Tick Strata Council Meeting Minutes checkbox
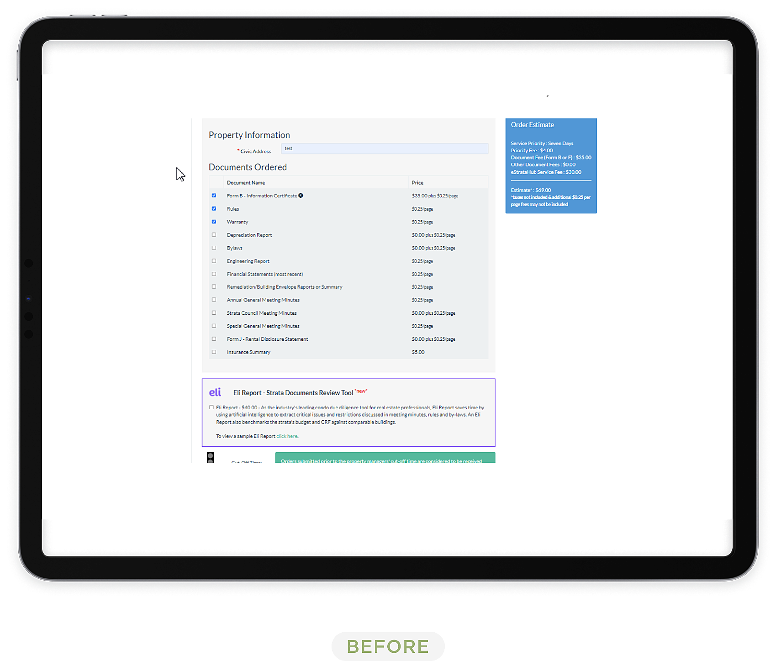 tap(214, 313)
